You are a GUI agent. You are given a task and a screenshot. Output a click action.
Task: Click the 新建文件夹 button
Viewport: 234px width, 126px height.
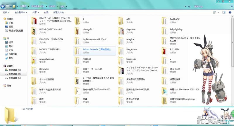(x=58, y=13)
